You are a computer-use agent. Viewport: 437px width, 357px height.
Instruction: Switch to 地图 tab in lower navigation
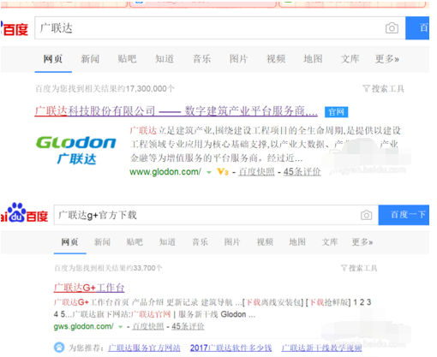click(297, 242)
